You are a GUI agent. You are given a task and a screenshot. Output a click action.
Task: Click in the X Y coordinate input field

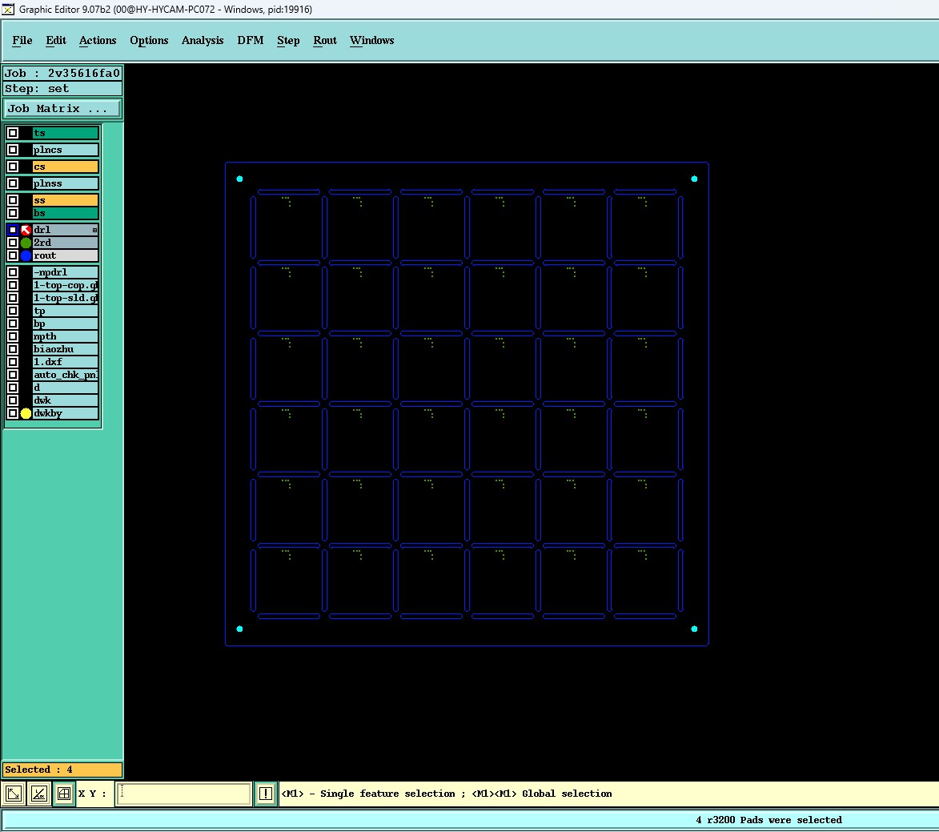[184, 794]
